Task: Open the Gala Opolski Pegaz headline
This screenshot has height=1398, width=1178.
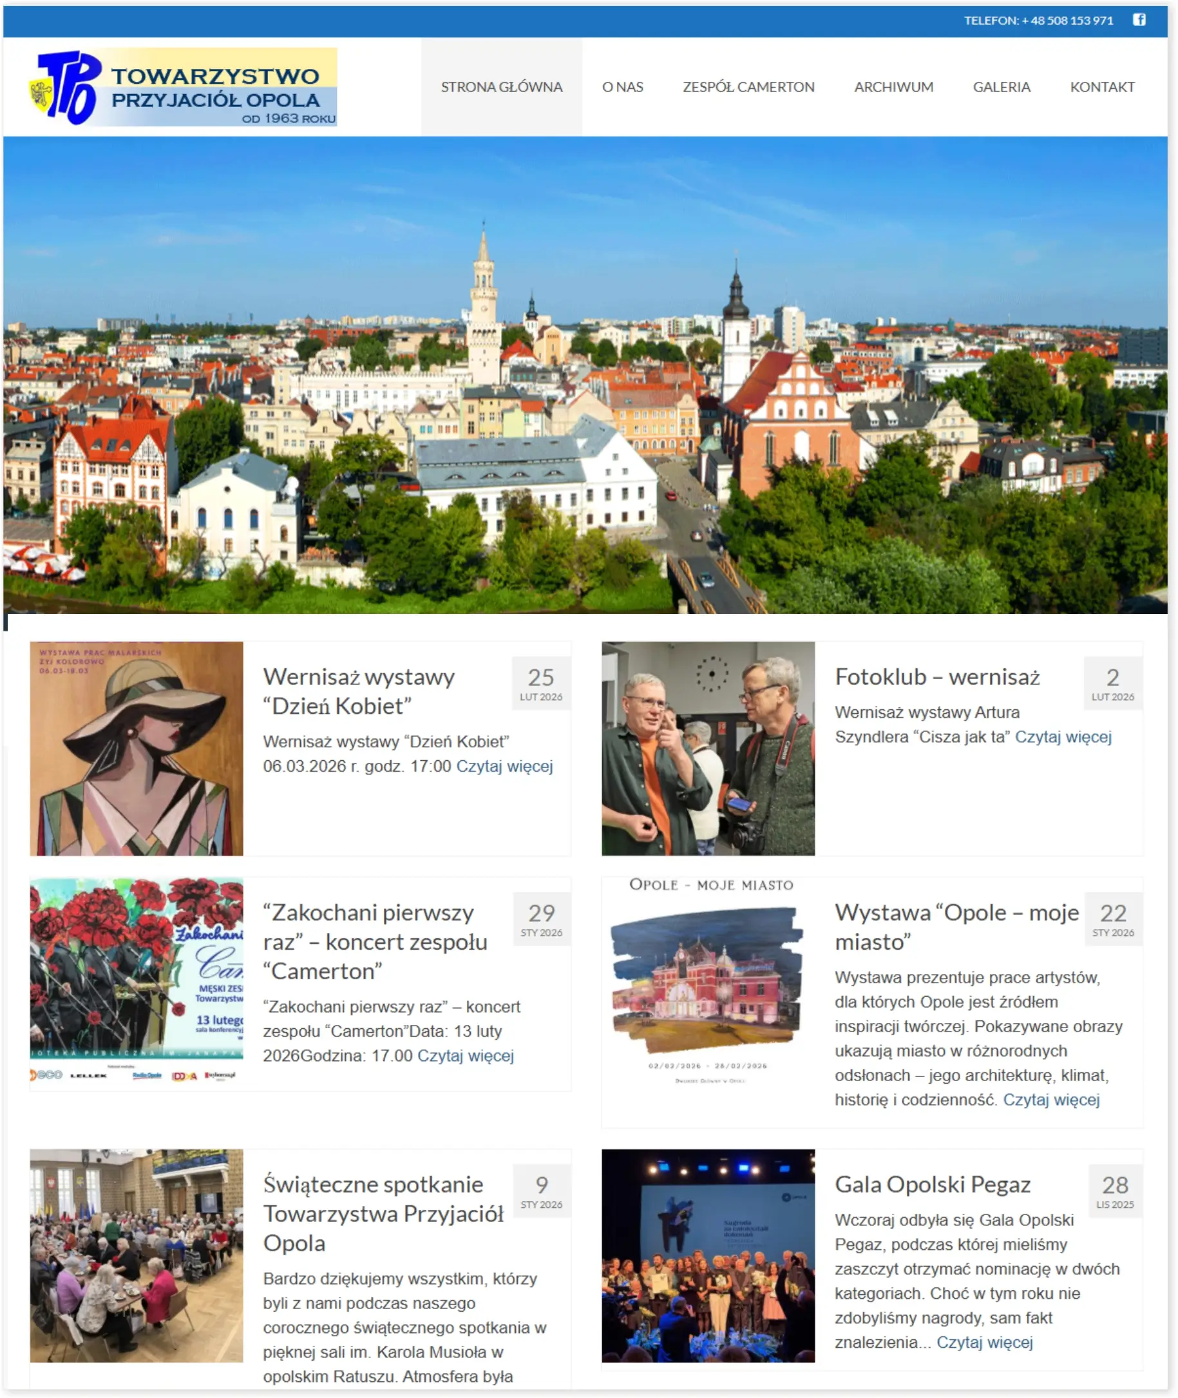Action: [x=933, y=1184]
